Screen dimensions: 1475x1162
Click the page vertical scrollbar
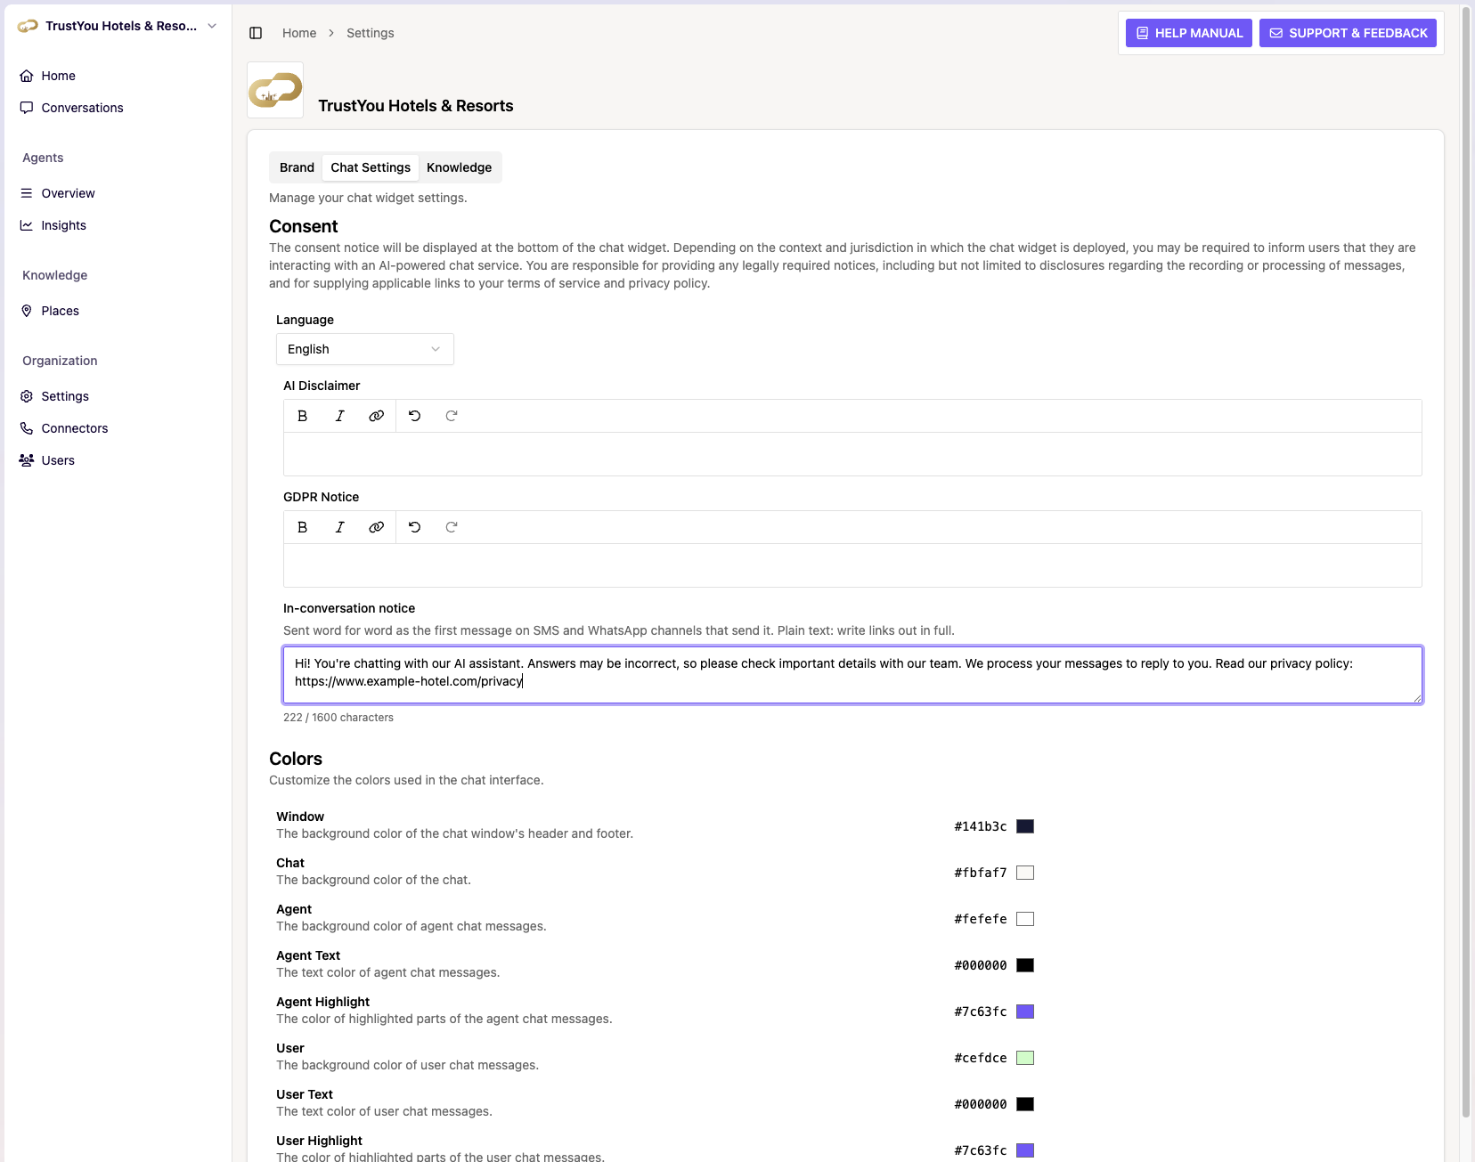(1466, 561)
